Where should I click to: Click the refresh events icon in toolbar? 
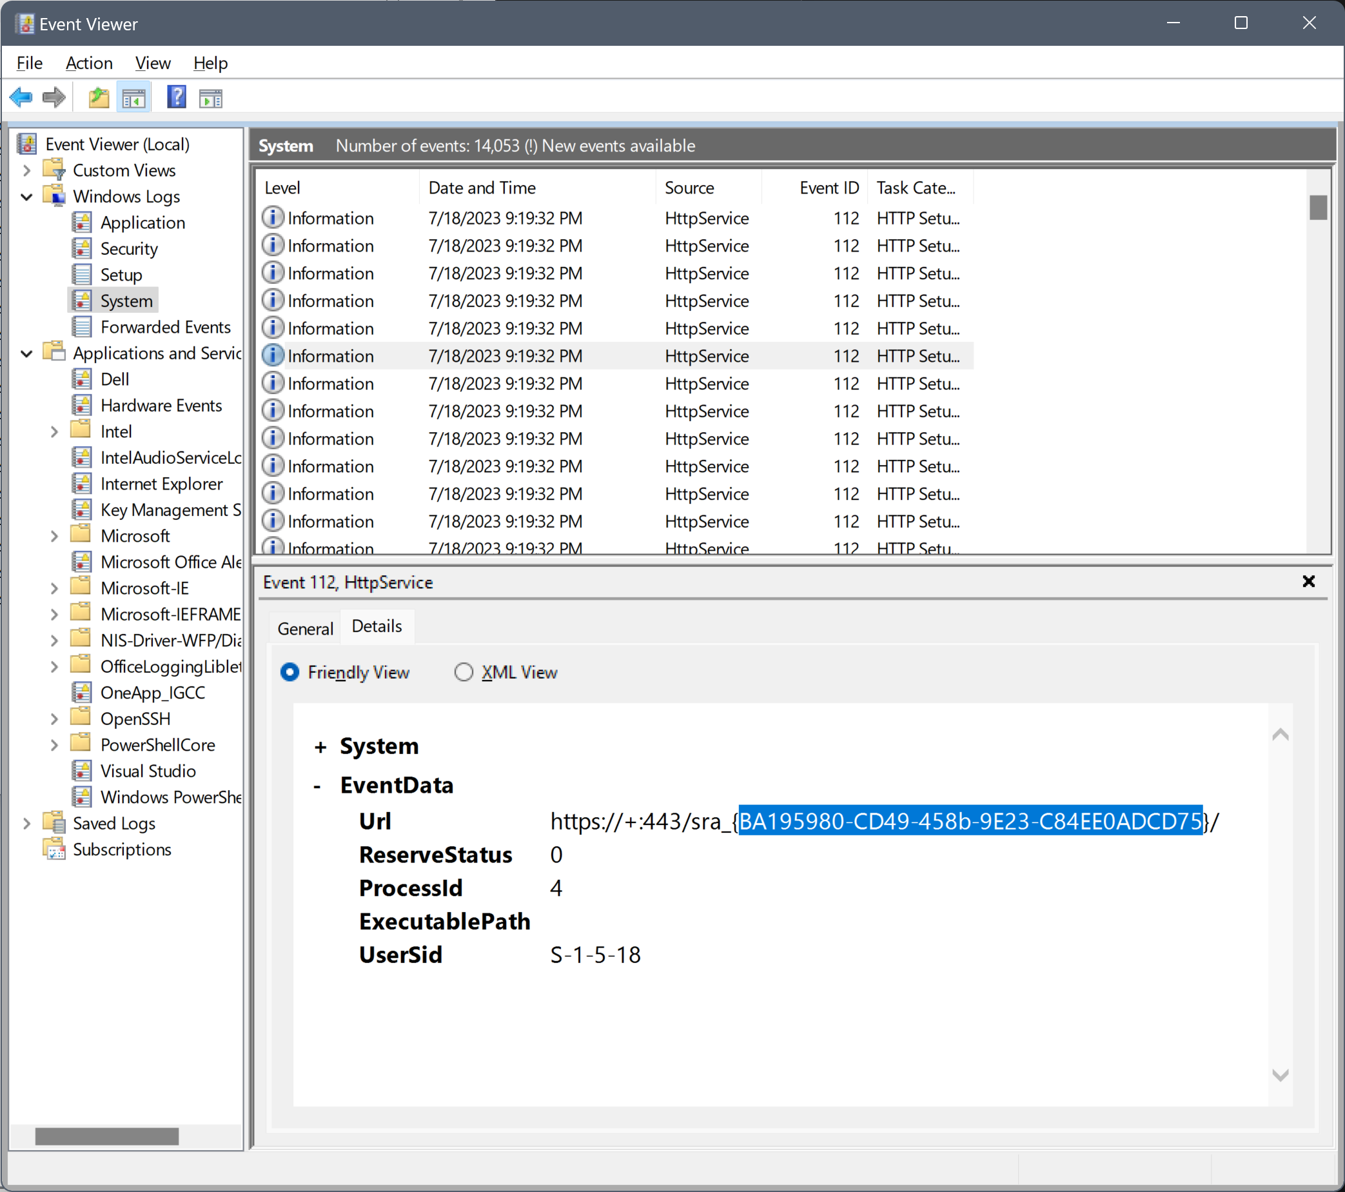(211, 98)
